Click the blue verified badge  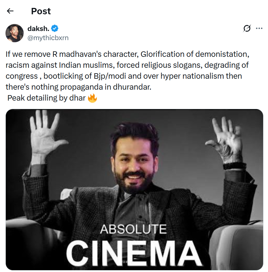click(55, 29)
